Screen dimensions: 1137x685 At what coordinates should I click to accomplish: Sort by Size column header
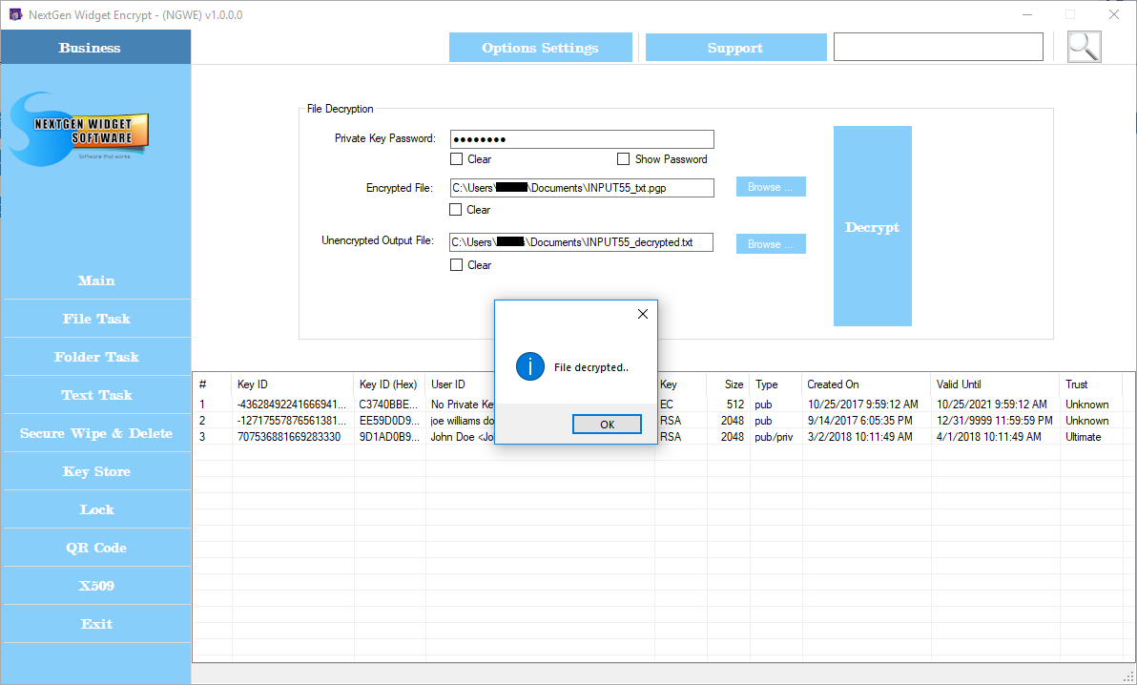pyautogui.click(x=729, y=384)
